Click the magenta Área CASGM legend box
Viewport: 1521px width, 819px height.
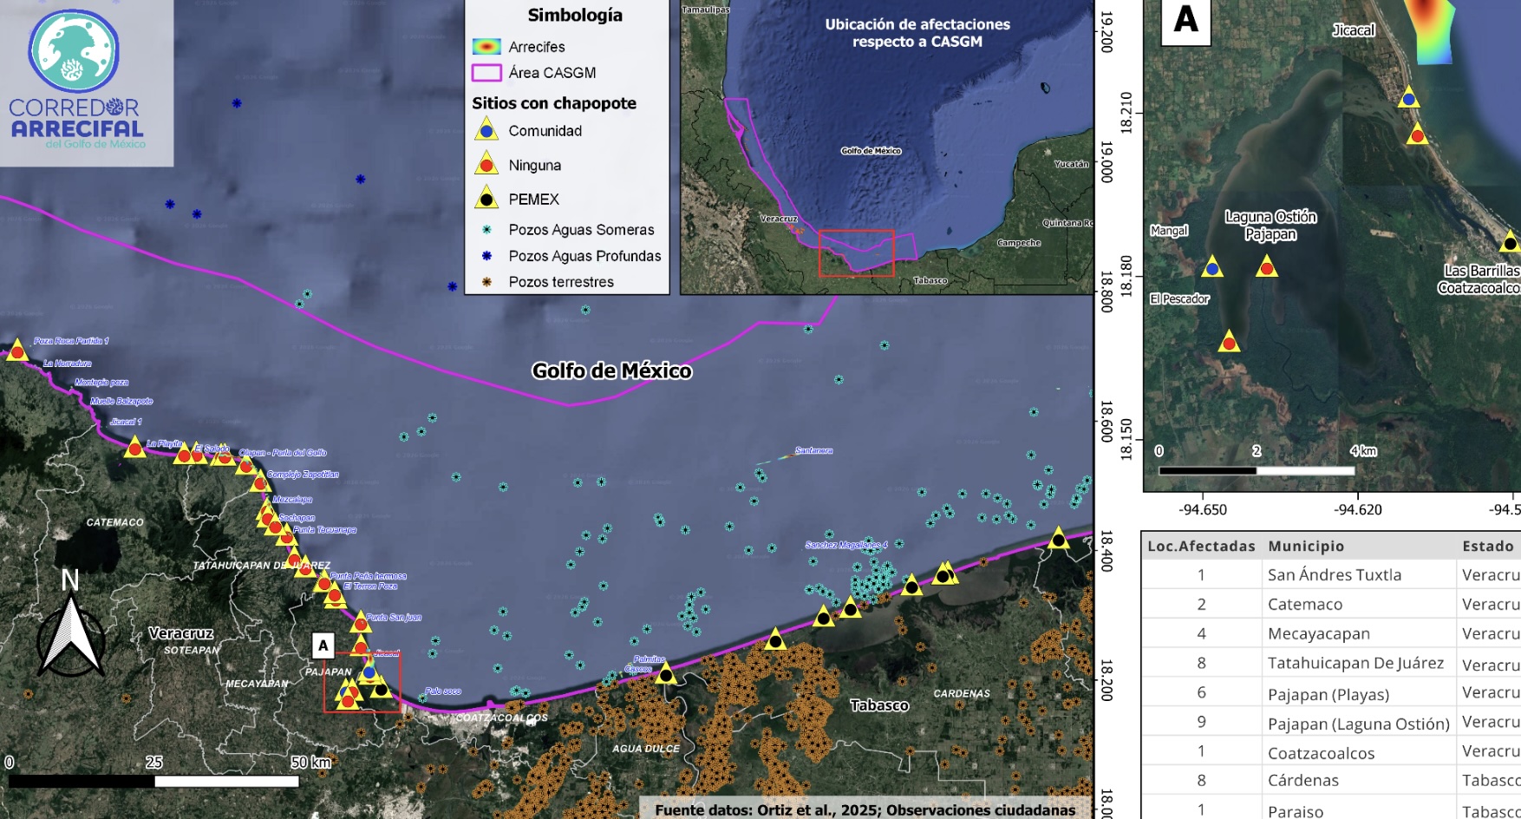(486, 73)
